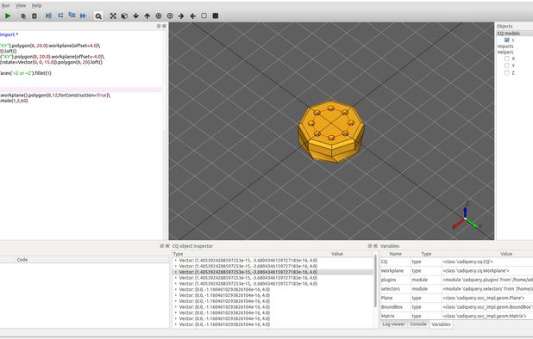The height and width of the screenshot is (339, 533).
Task: Select the left-arrow view icon
Action: (192, 16)
